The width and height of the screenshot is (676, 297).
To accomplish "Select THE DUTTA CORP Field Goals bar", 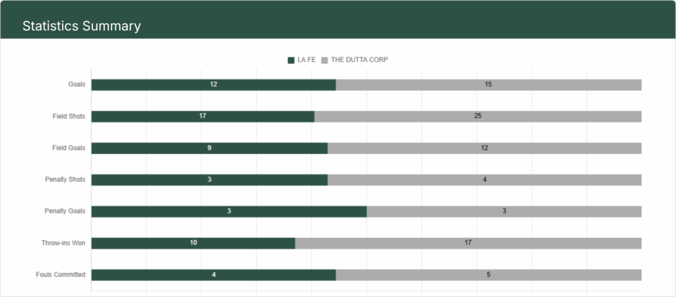I will click(485, 148).
